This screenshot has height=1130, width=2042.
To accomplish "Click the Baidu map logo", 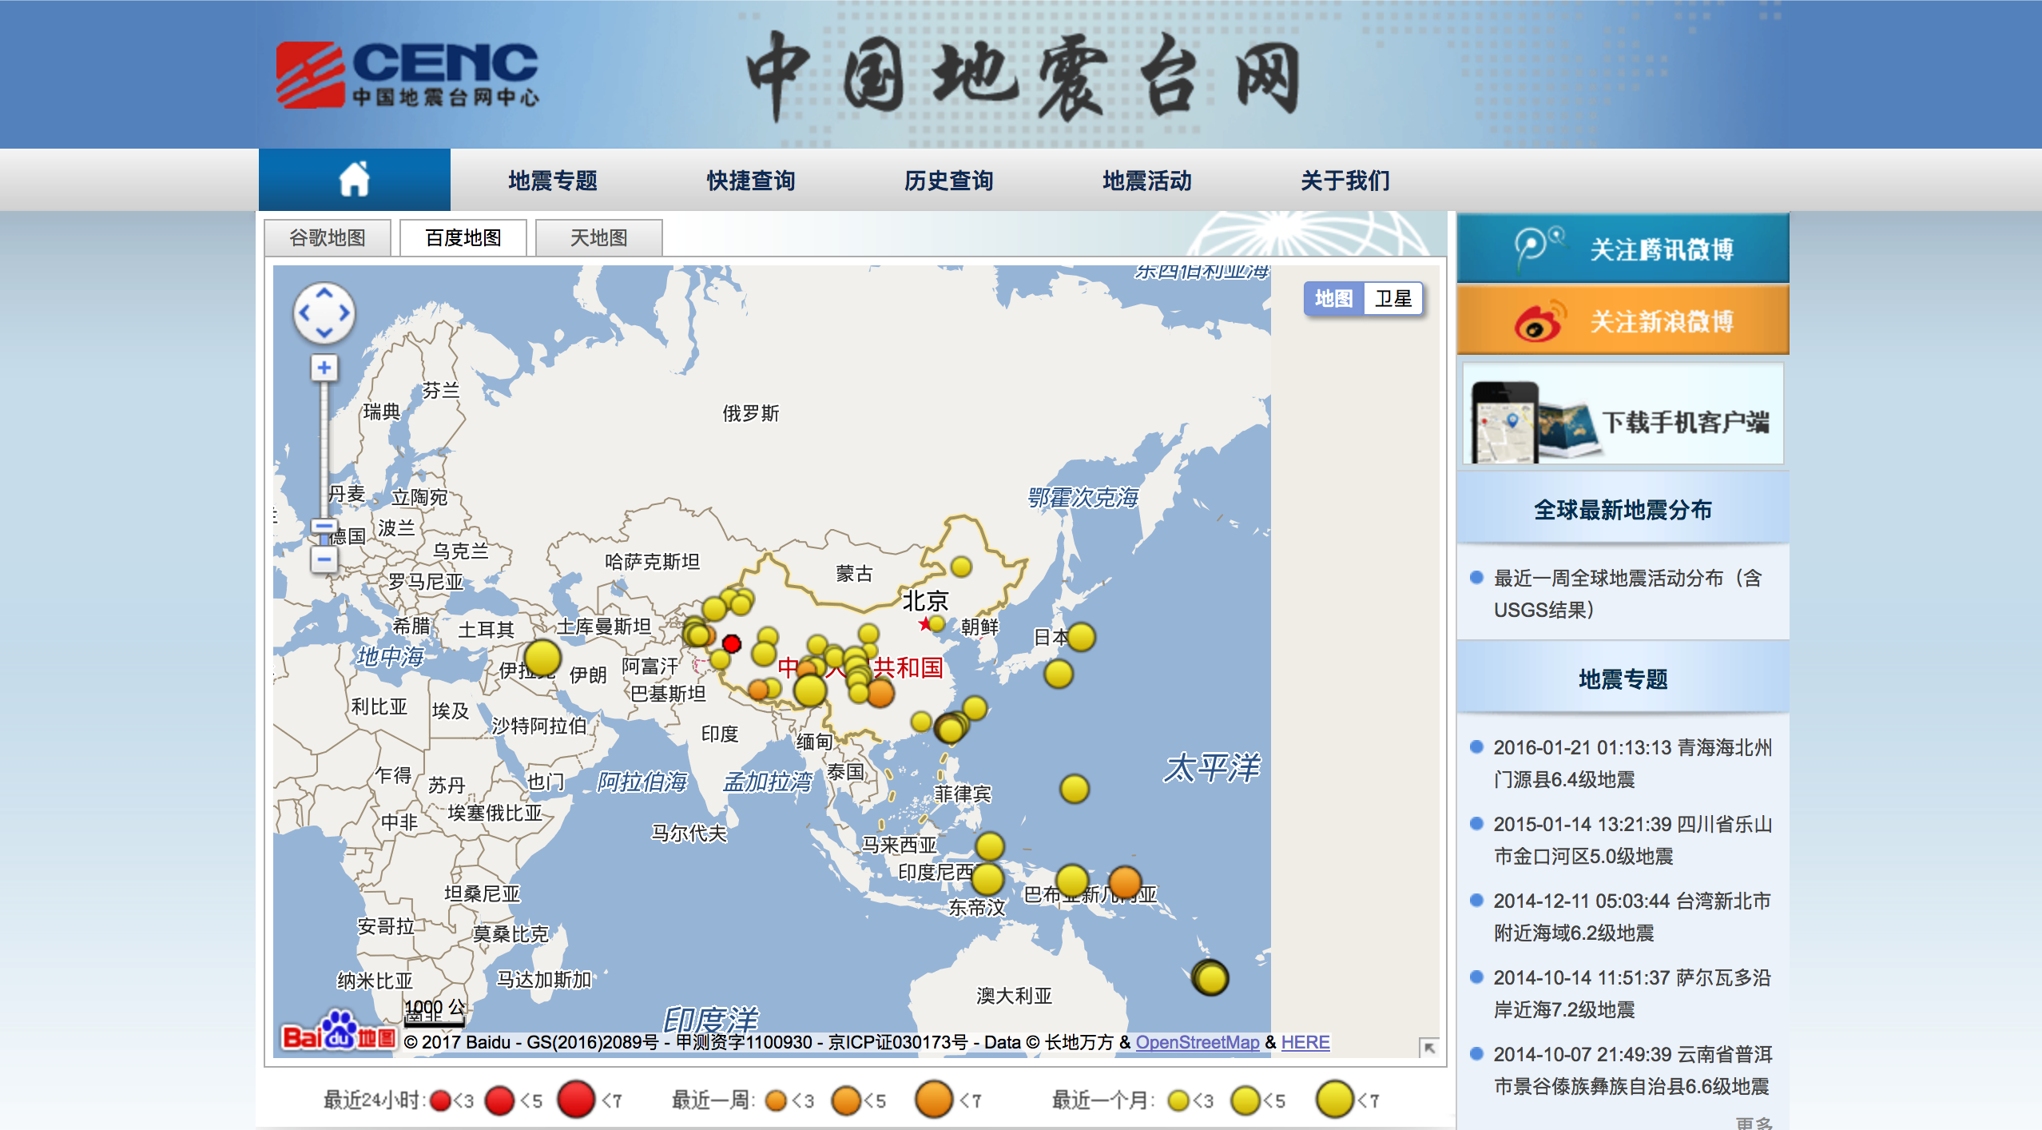I will (338, 1033).
